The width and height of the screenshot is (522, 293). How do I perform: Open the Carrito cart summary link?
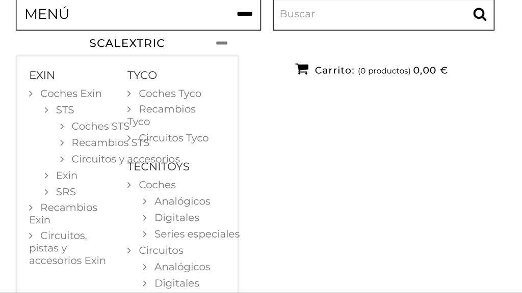pyautogui.click(x=381, y=70)
